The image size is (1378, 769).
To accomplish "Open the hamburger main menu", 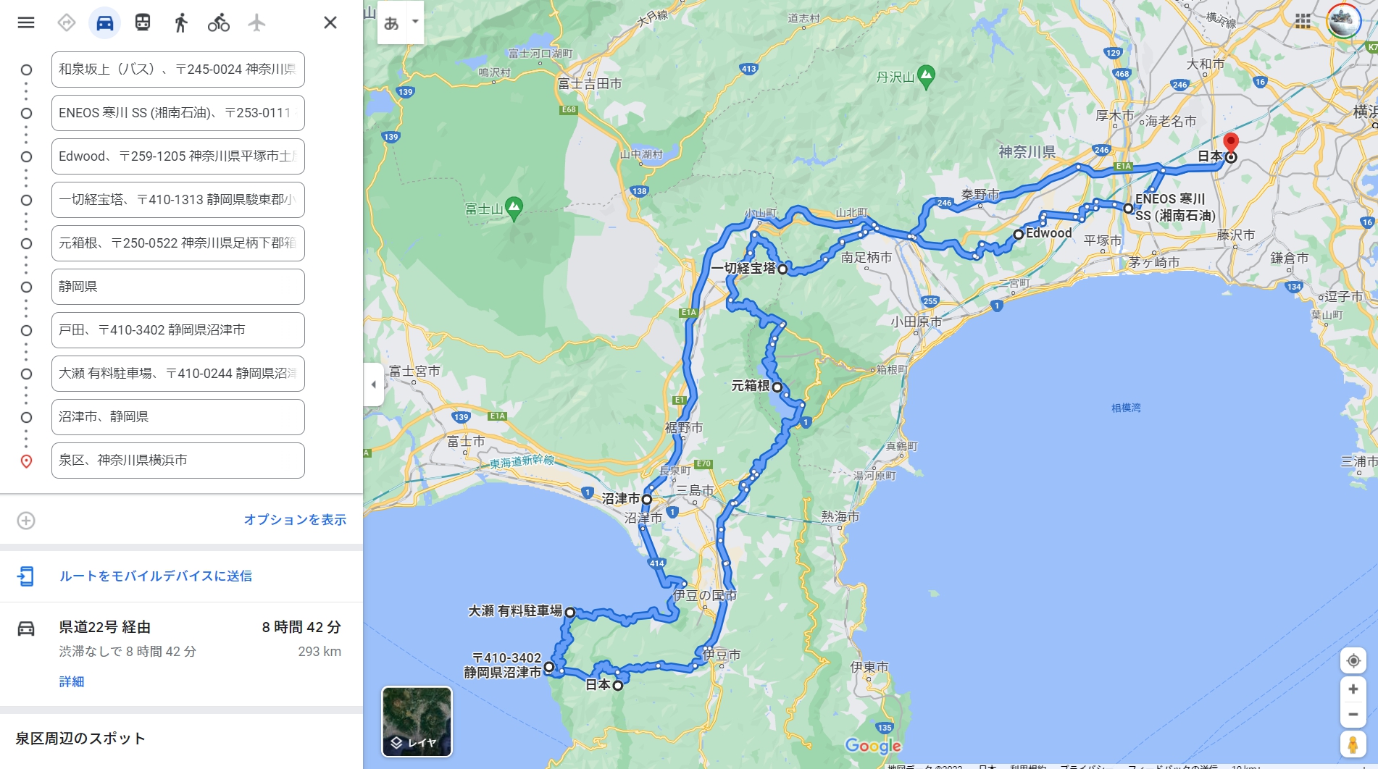I will click(26, 22).
